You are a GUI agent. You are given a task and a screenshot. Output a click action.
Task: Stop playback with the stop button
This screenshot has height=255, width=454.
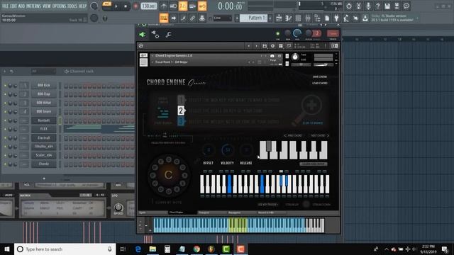(x=126, y=6)
